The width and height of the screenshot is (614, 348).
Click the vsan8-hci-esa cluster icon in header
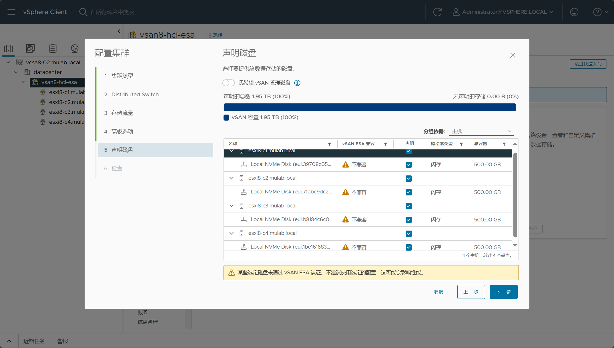[132, 35]
